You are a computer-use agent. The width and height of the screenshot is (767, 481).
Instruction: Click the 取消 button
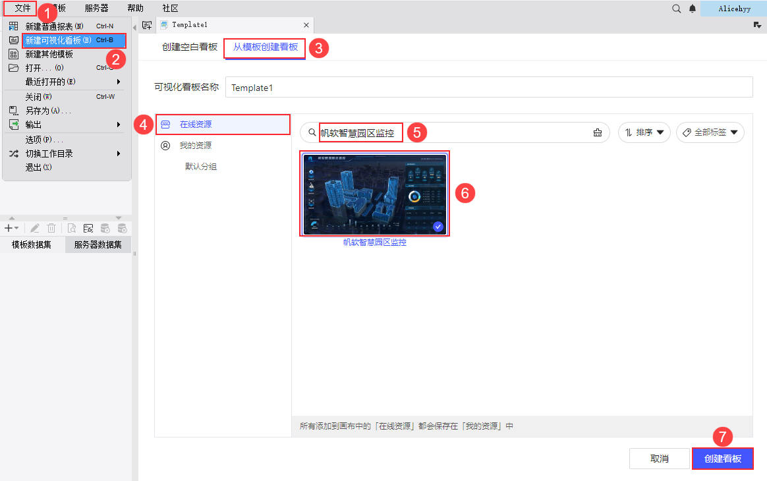(x=660, y=459)
